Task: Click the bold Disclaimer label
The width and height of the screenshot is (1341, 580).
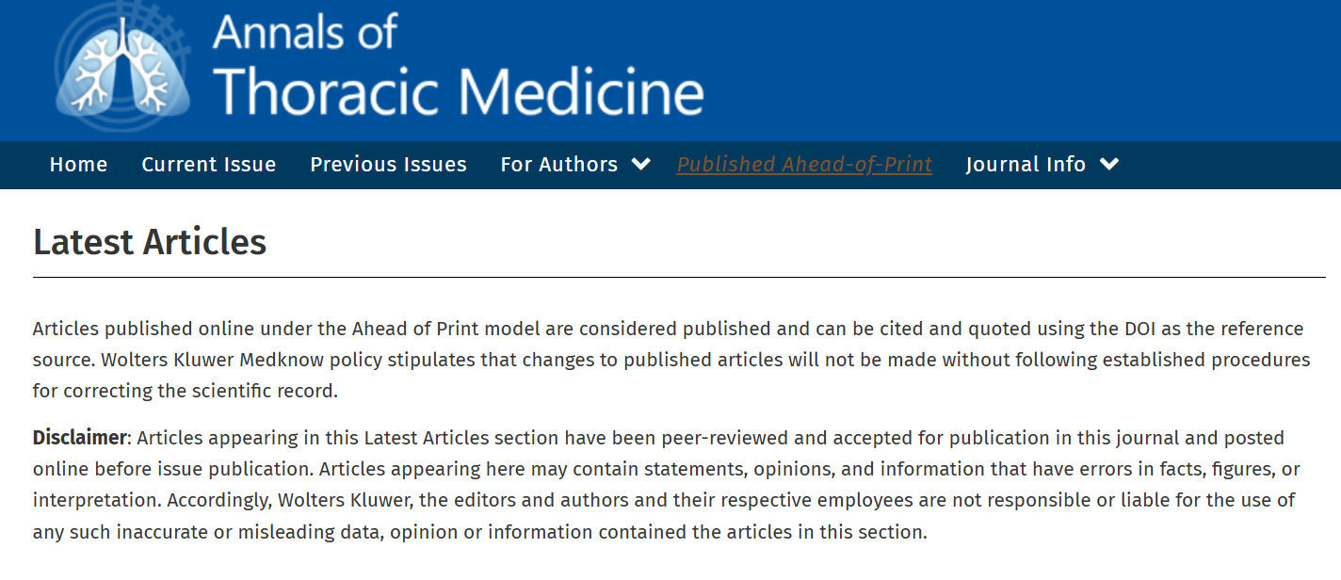Action: tap(79, 438)
